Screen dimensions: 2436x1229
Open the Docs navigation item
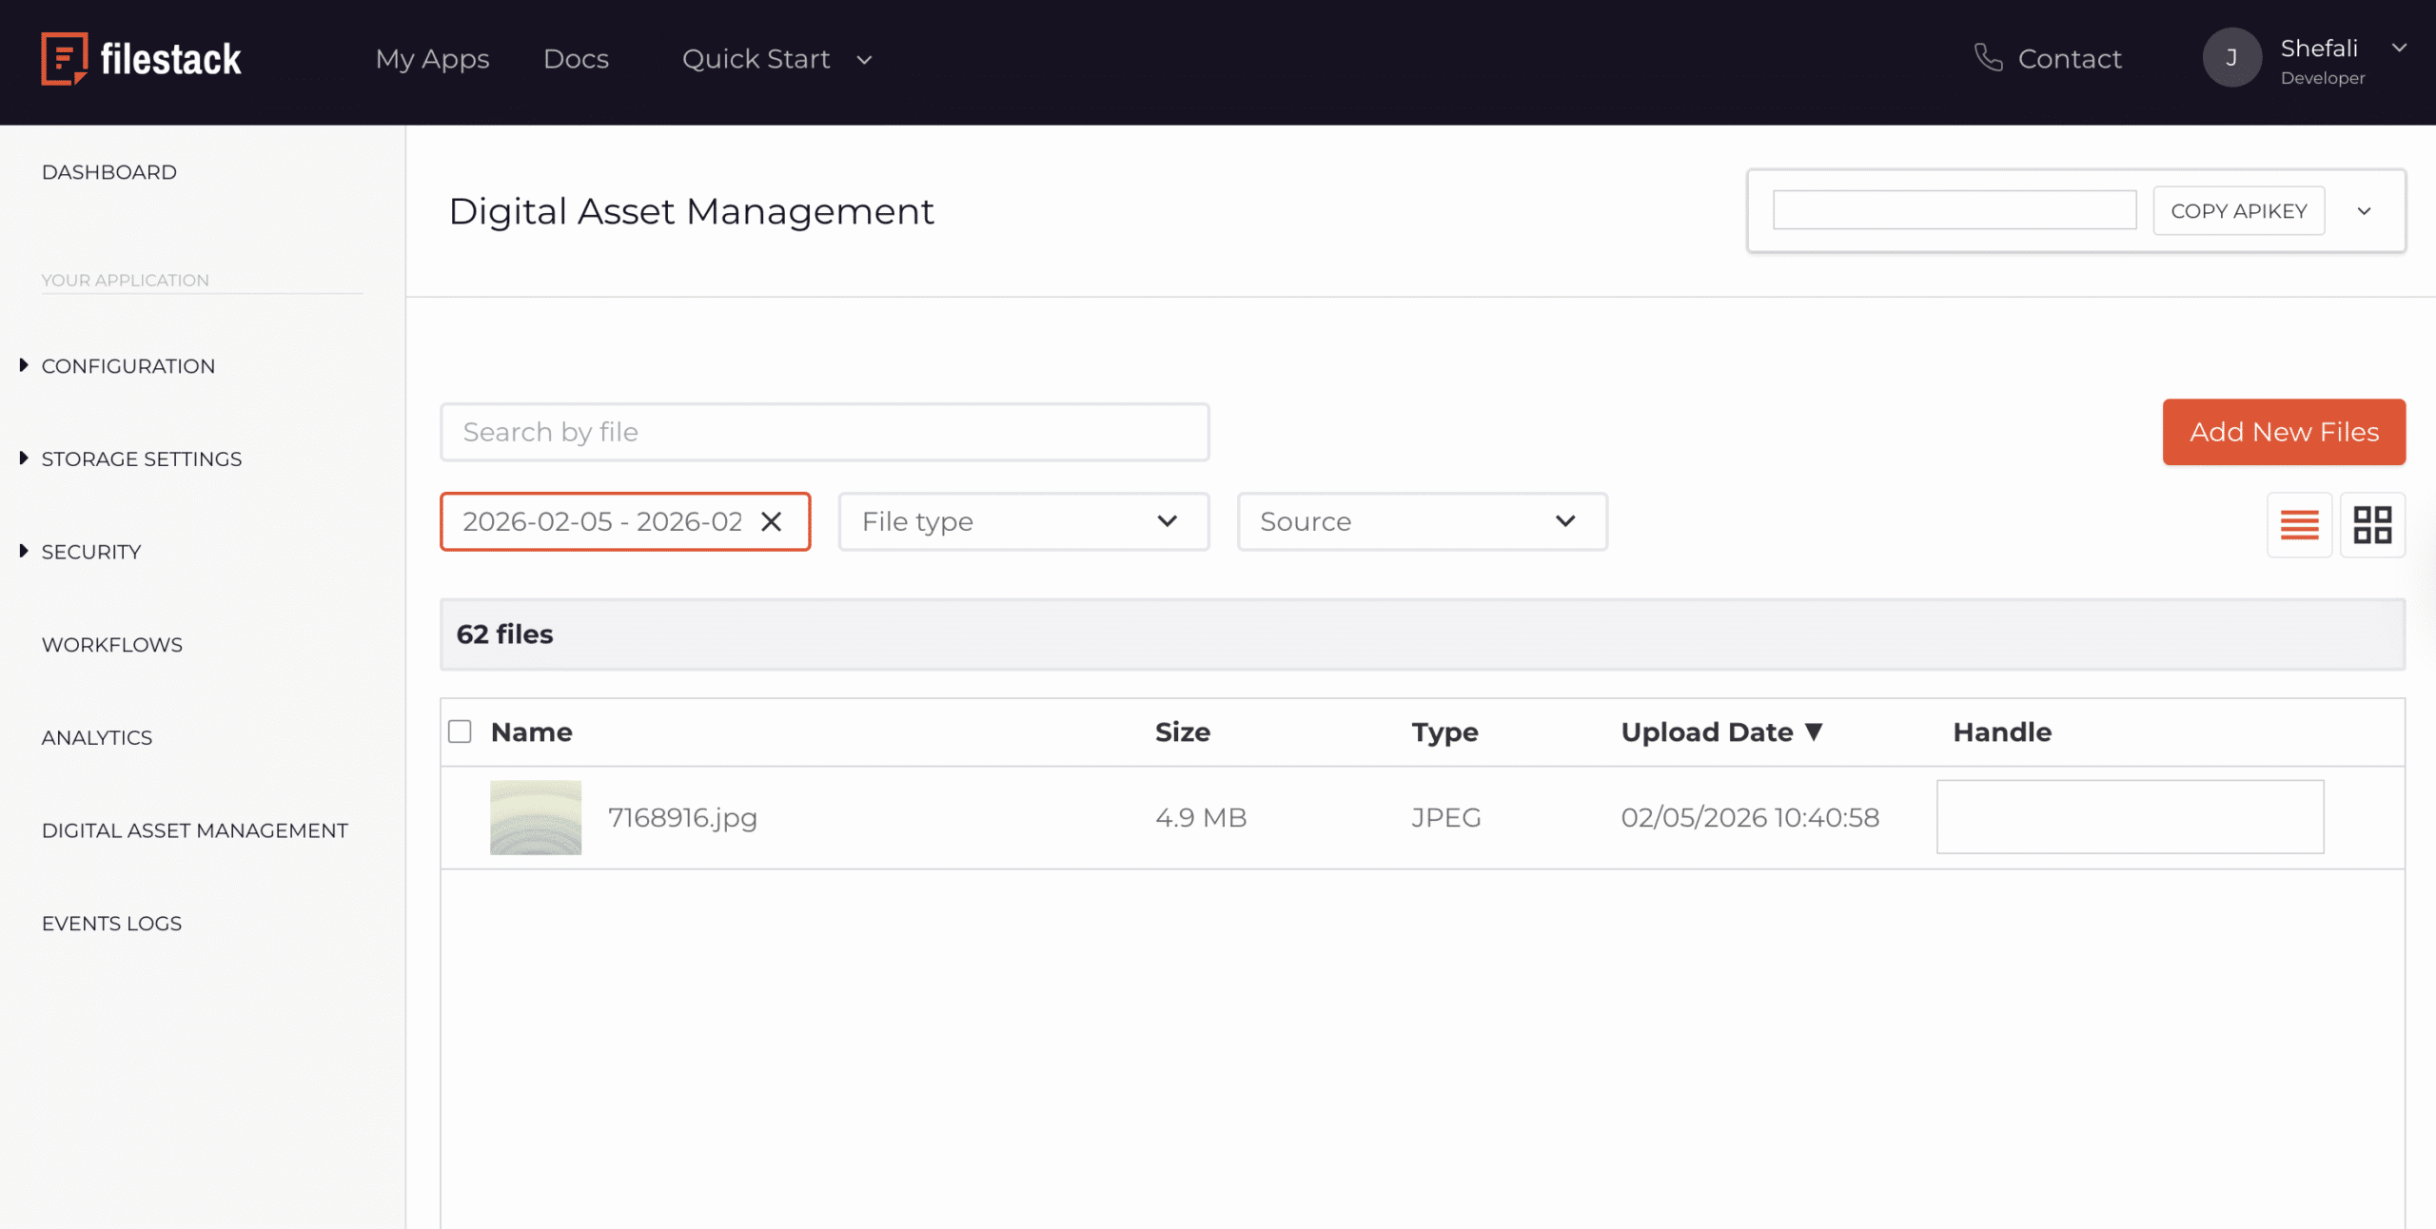pyautogui.click(x=576, y=59)
